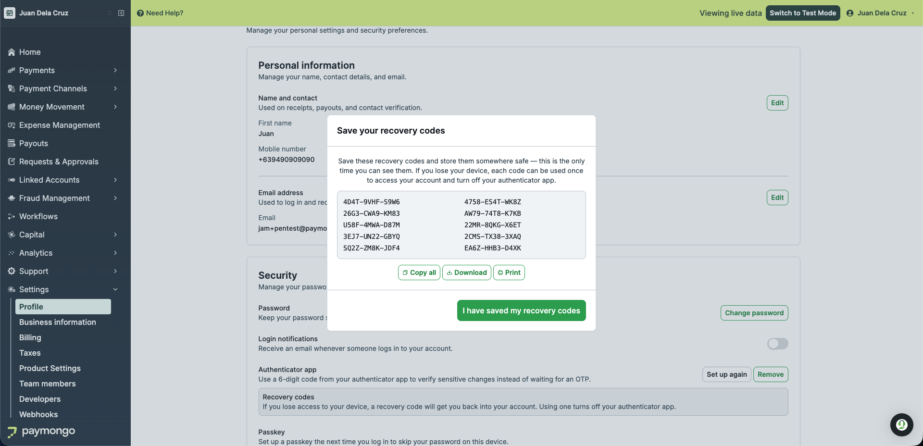
Task: Click I have saved my recovery codes
Action: click(521, 310)
